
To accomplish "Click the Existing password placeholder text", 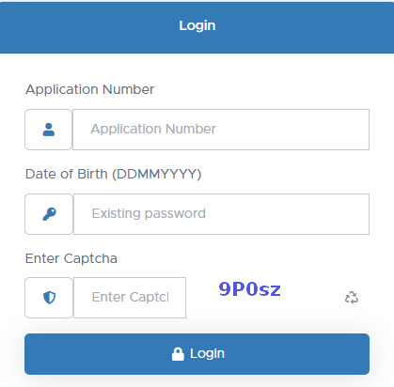I will (149, 214).
